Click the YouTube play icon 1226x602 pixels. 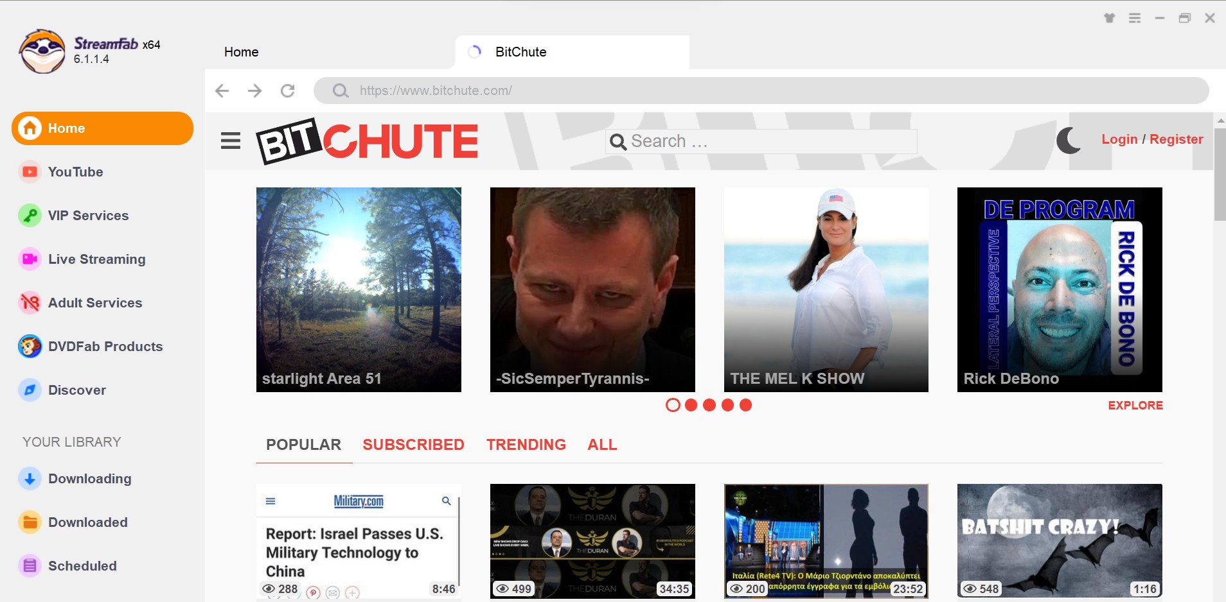click(30, 172)
